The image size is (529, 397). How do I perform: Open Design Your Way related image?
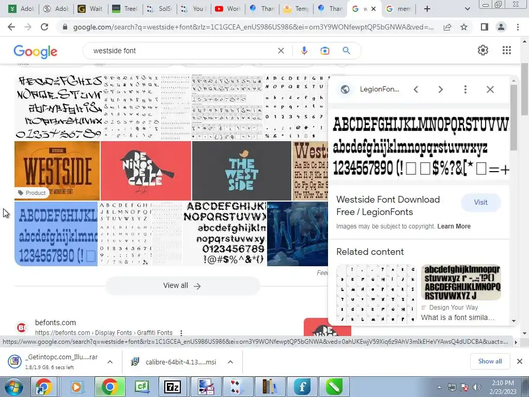click(461, 282)
